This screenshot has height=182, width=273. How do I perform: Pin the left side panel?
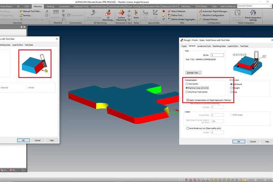pyautogui.click(x=22, y=27)
